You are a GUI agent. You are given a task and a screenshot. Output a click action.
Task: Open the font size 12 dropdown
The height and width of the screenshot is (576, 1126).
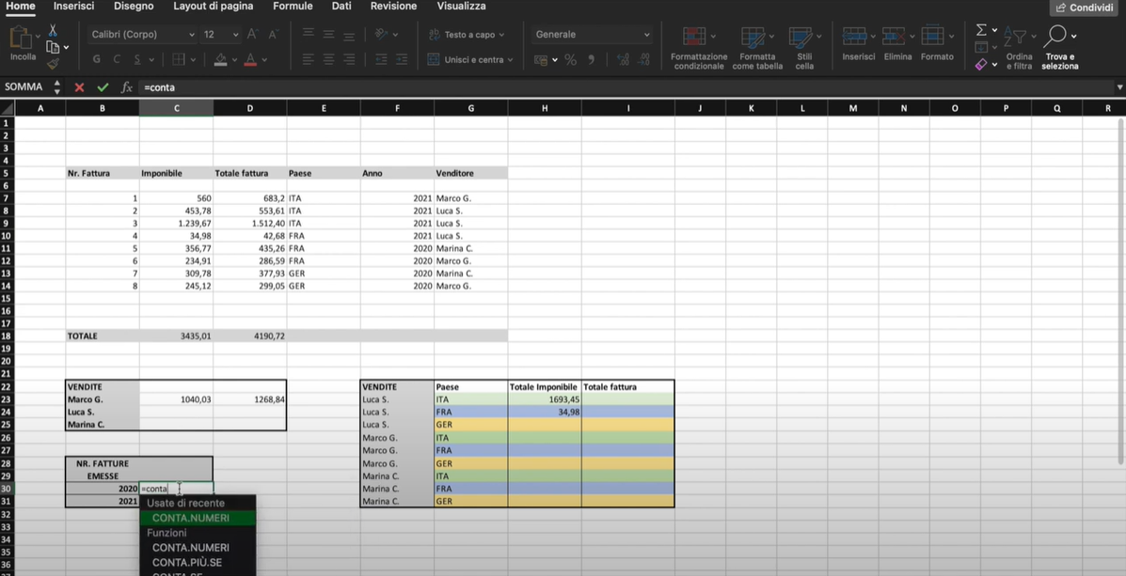point(221,34)
